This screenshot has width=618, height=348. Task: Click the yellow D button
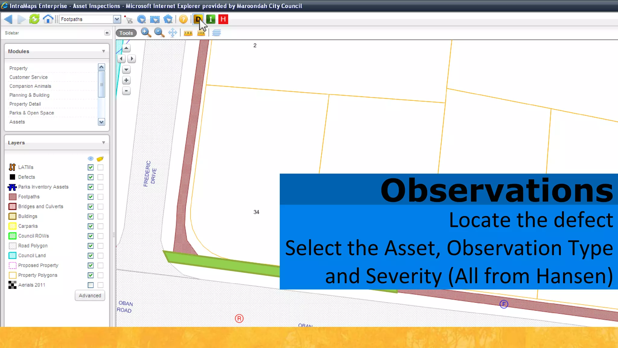(198, 19)
